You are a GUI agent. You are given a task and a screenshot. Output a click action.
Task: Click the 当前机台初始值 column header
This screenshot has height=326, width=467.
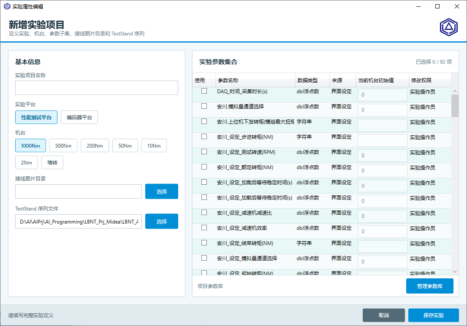[383, 80]
